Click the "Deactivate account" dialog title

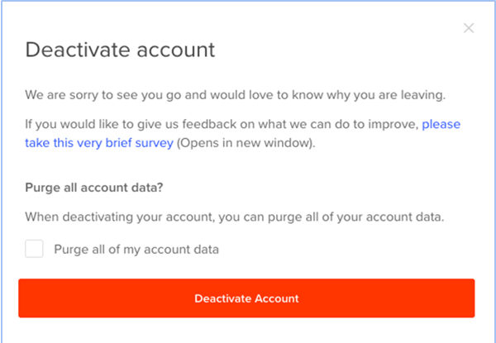120,50
